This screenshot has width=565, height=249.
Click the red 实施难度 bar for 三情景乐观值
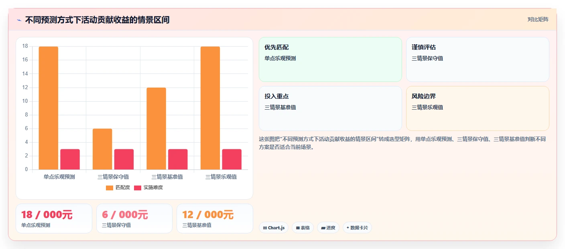point(232,159)
